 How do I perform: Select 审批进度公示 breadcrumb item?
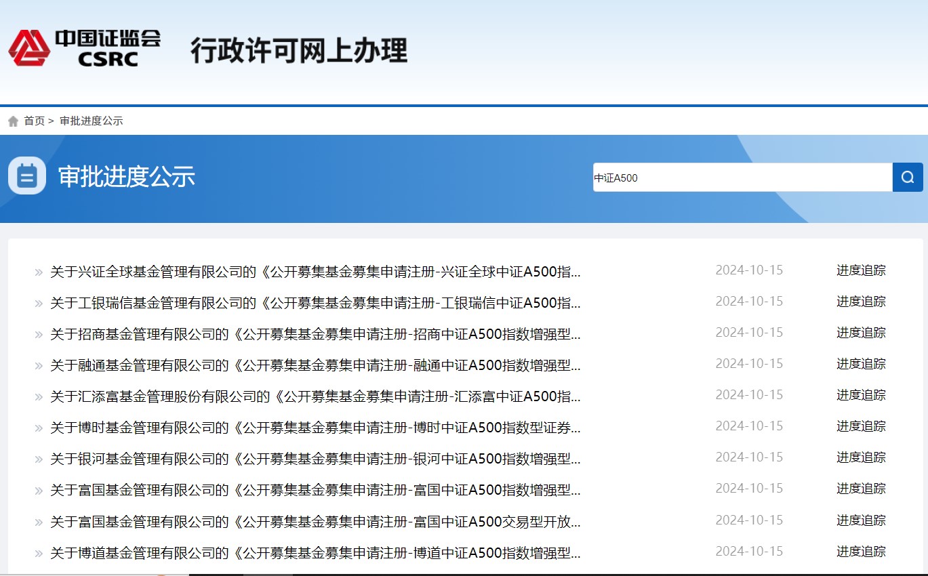(x=91, y=121)
